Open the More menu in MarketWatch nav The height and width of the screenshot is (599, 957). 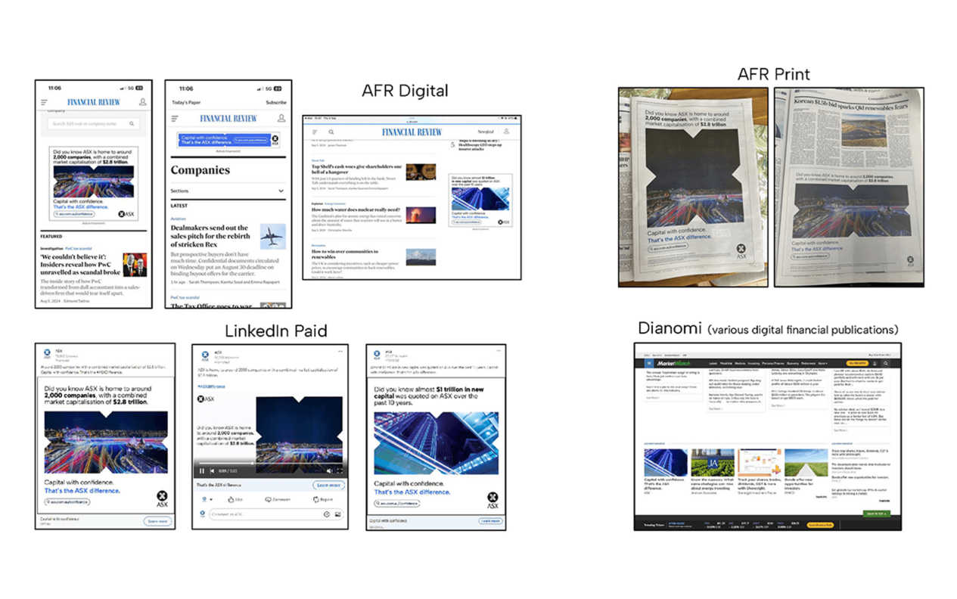822,363
